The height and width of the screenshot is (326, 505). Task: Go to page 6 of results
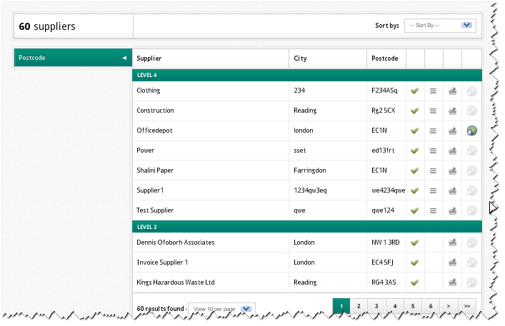click(x=431, y=306)
